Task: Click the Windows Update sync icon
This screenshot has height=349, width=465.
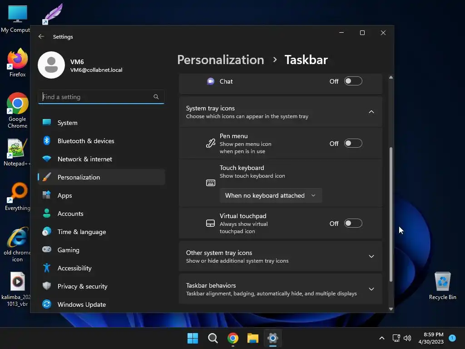Action: click(x=47, y=304)
